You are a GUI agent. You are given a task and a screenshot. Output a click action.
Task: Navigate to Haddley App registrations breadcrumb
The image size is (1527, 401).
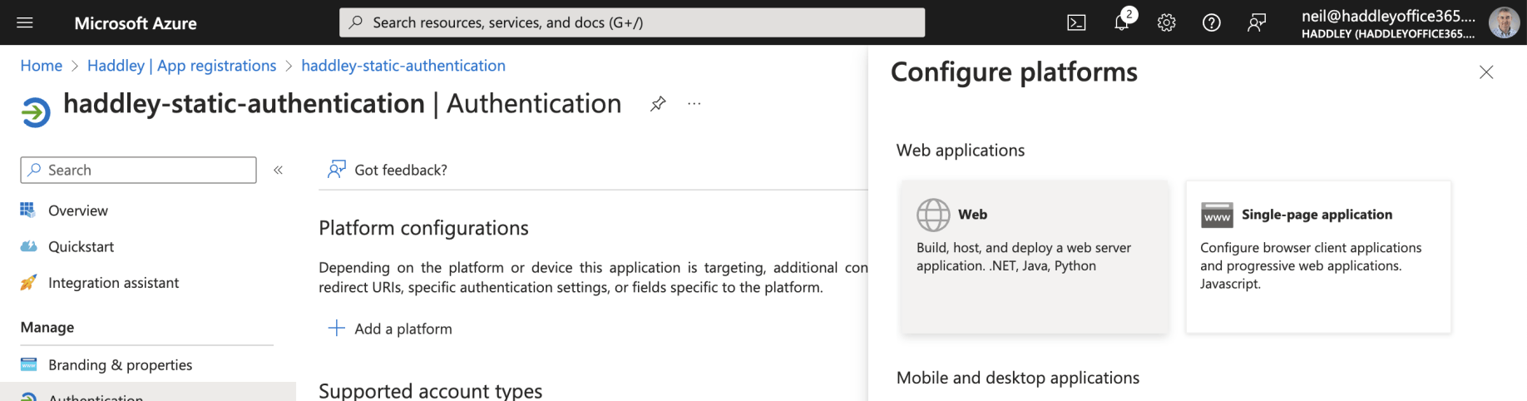181,66
